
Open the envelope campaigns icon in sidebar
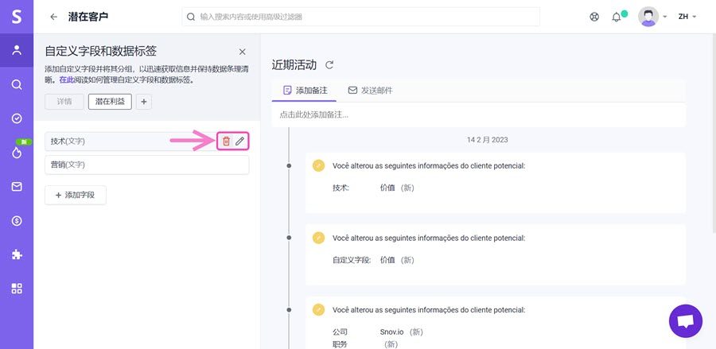[17, 187]
